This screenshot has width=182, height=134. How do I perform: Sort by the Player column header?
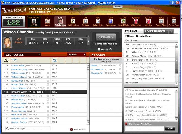(x=14, y=59)
